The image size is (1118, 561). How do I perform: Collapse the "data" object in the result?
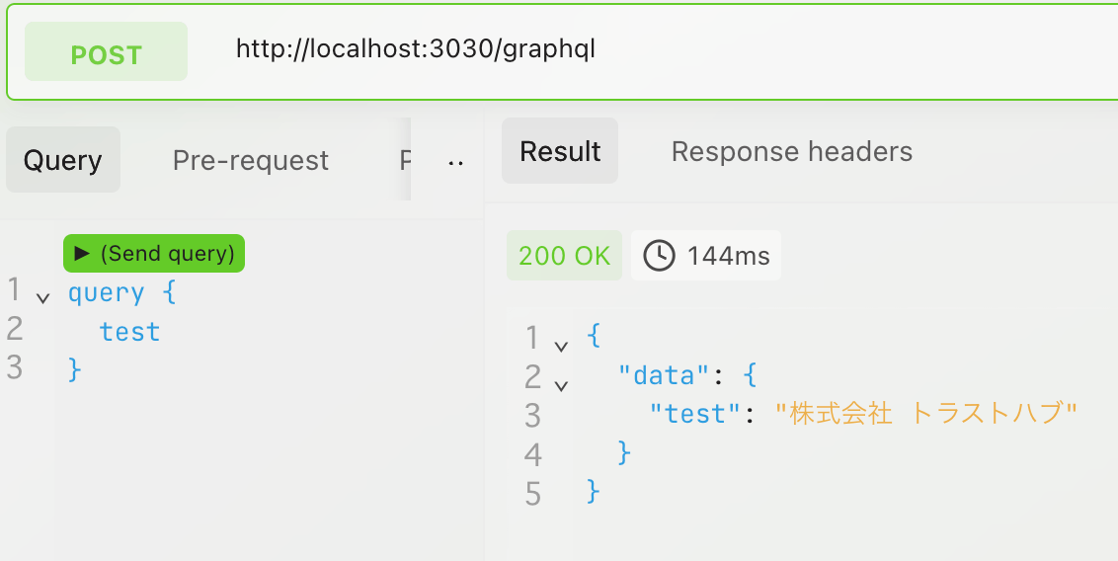[561, 385]
